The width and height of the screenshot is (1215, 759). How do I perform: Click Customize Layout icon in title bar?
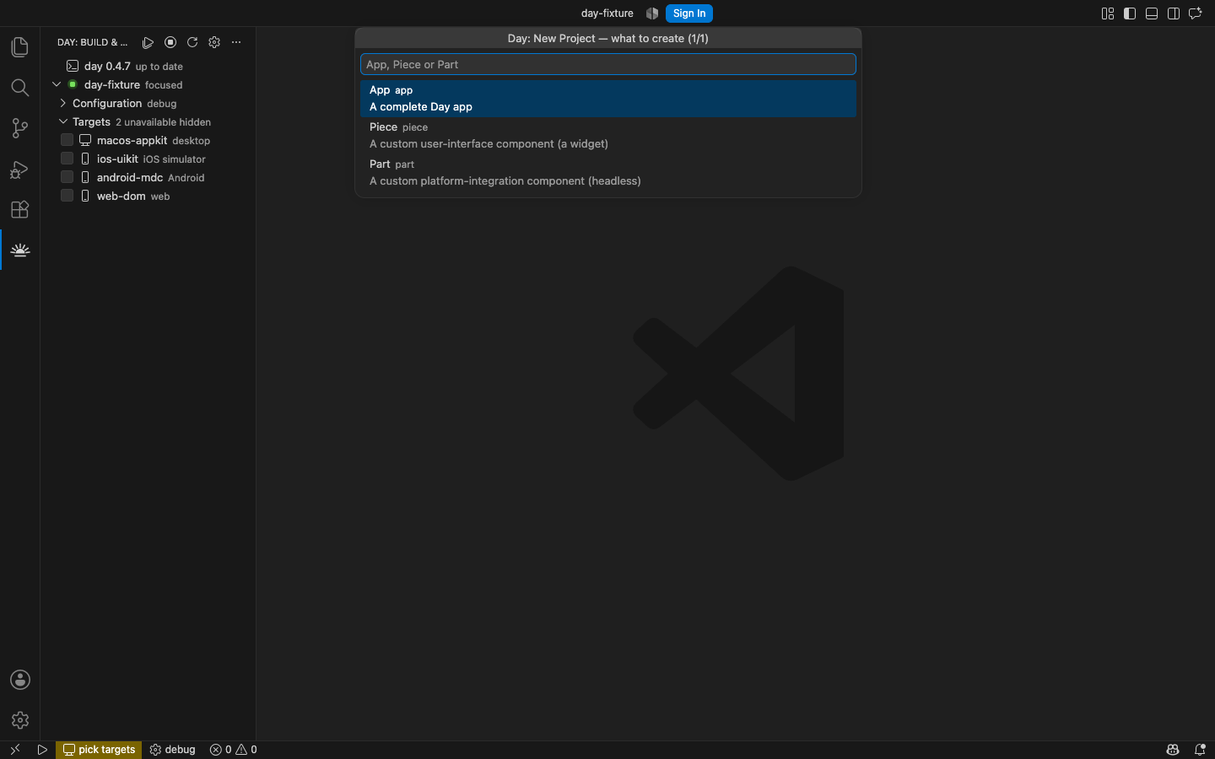pyautogui.click(x=1108, y=13)
